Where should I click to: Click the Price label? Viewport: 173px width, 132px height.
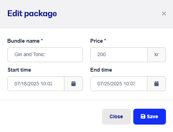point(96,41)
